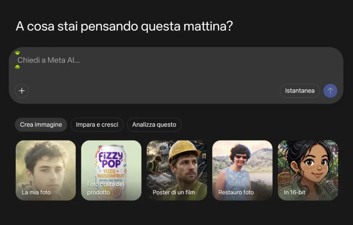Choose the Analizza questo chip
The image size is (353, 225).
click(x=154, y=125)
